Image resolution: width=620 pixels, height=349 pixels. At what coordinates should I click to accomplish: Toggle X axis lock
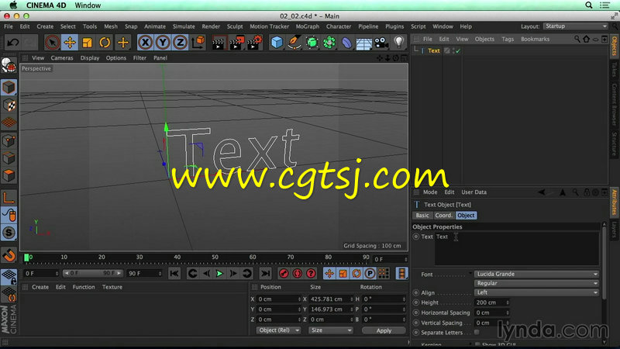click(x=145, y=43)
